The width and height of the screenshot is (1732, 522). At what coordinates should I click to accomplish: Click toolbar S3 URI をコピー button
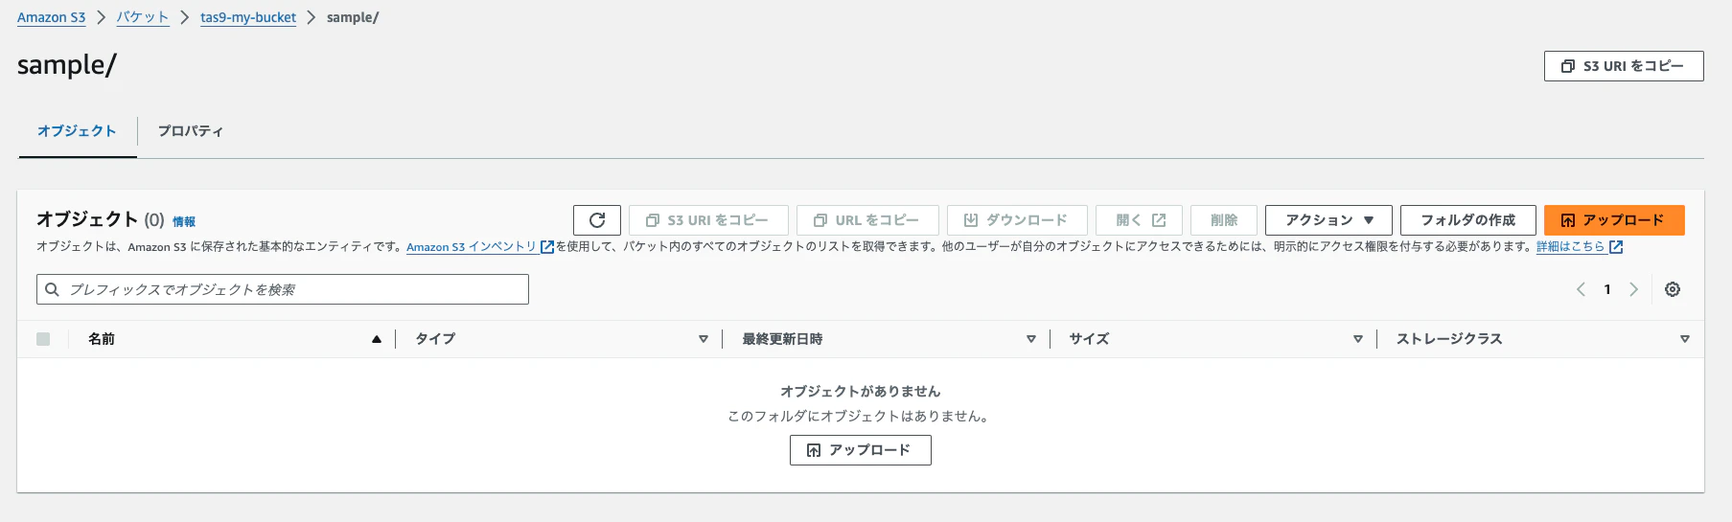(708, 220)
